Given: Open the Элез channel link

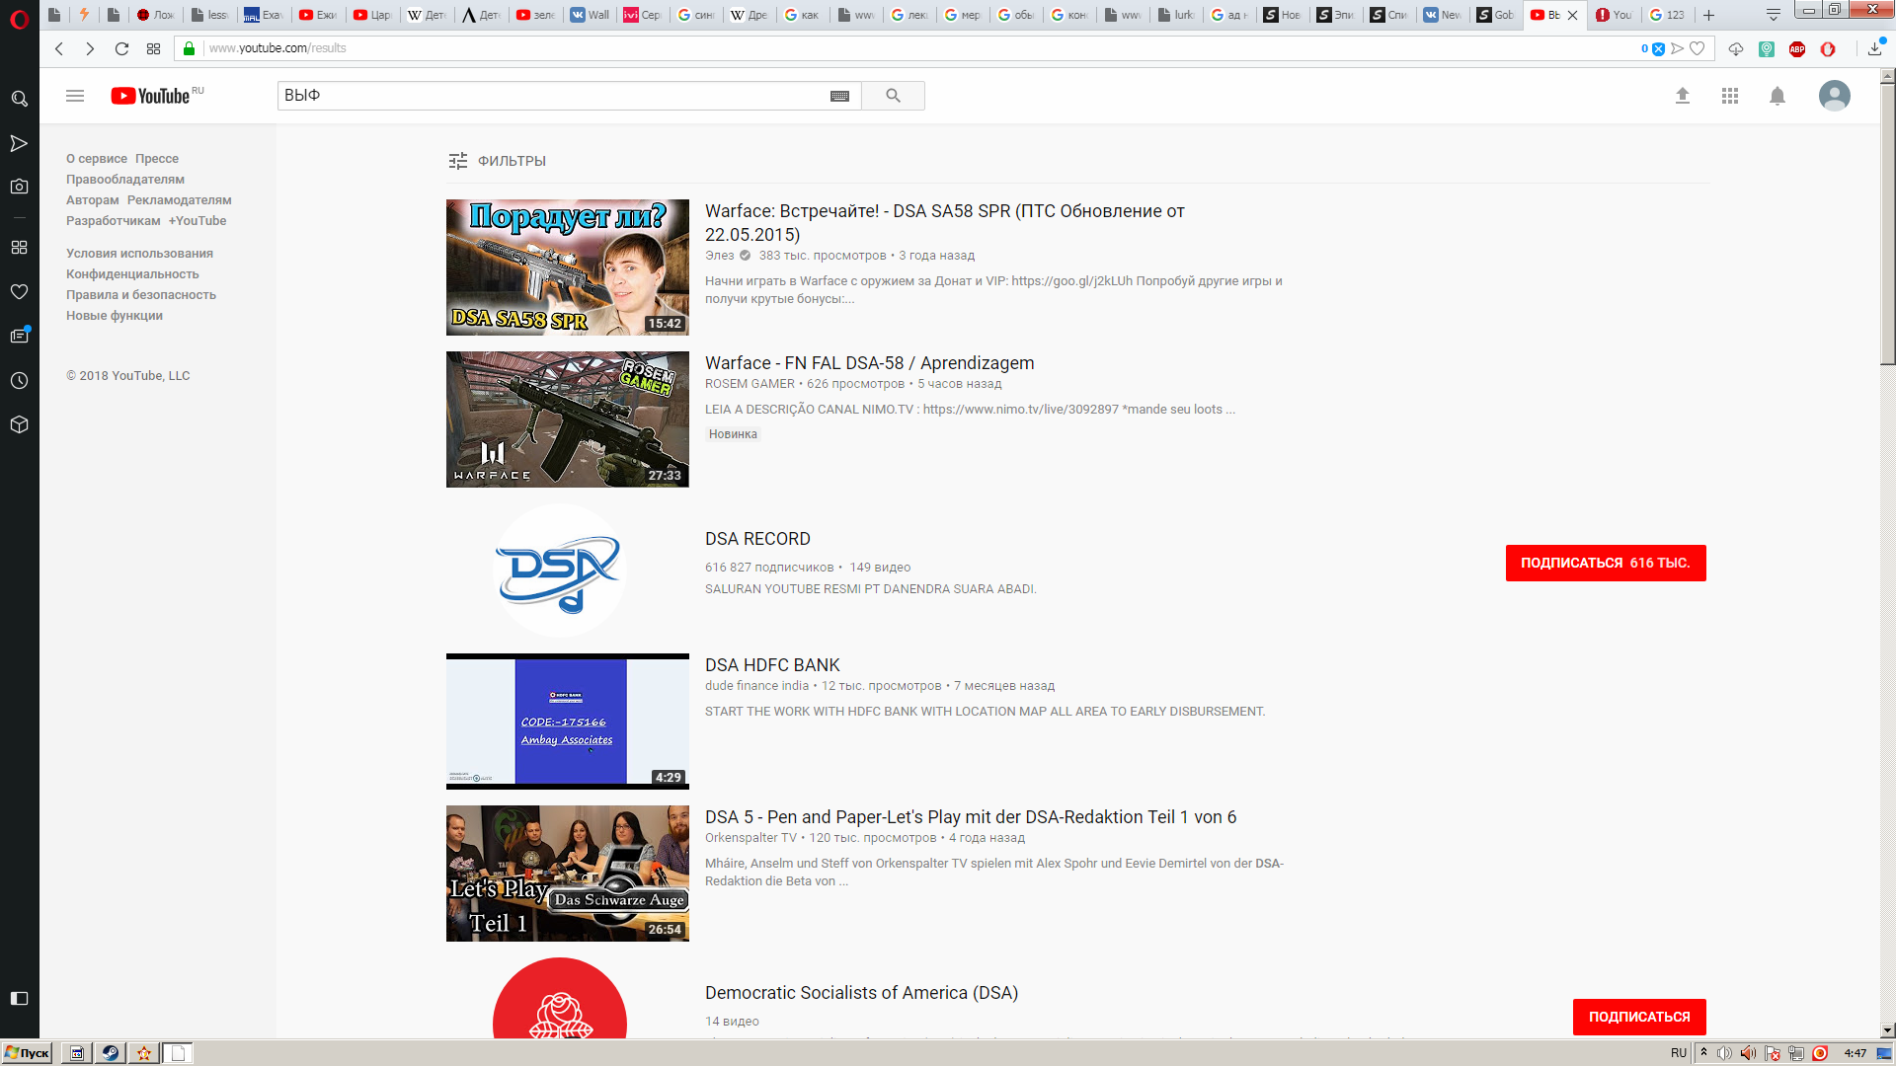Looking at the screenshot, I should click(720, 256).
